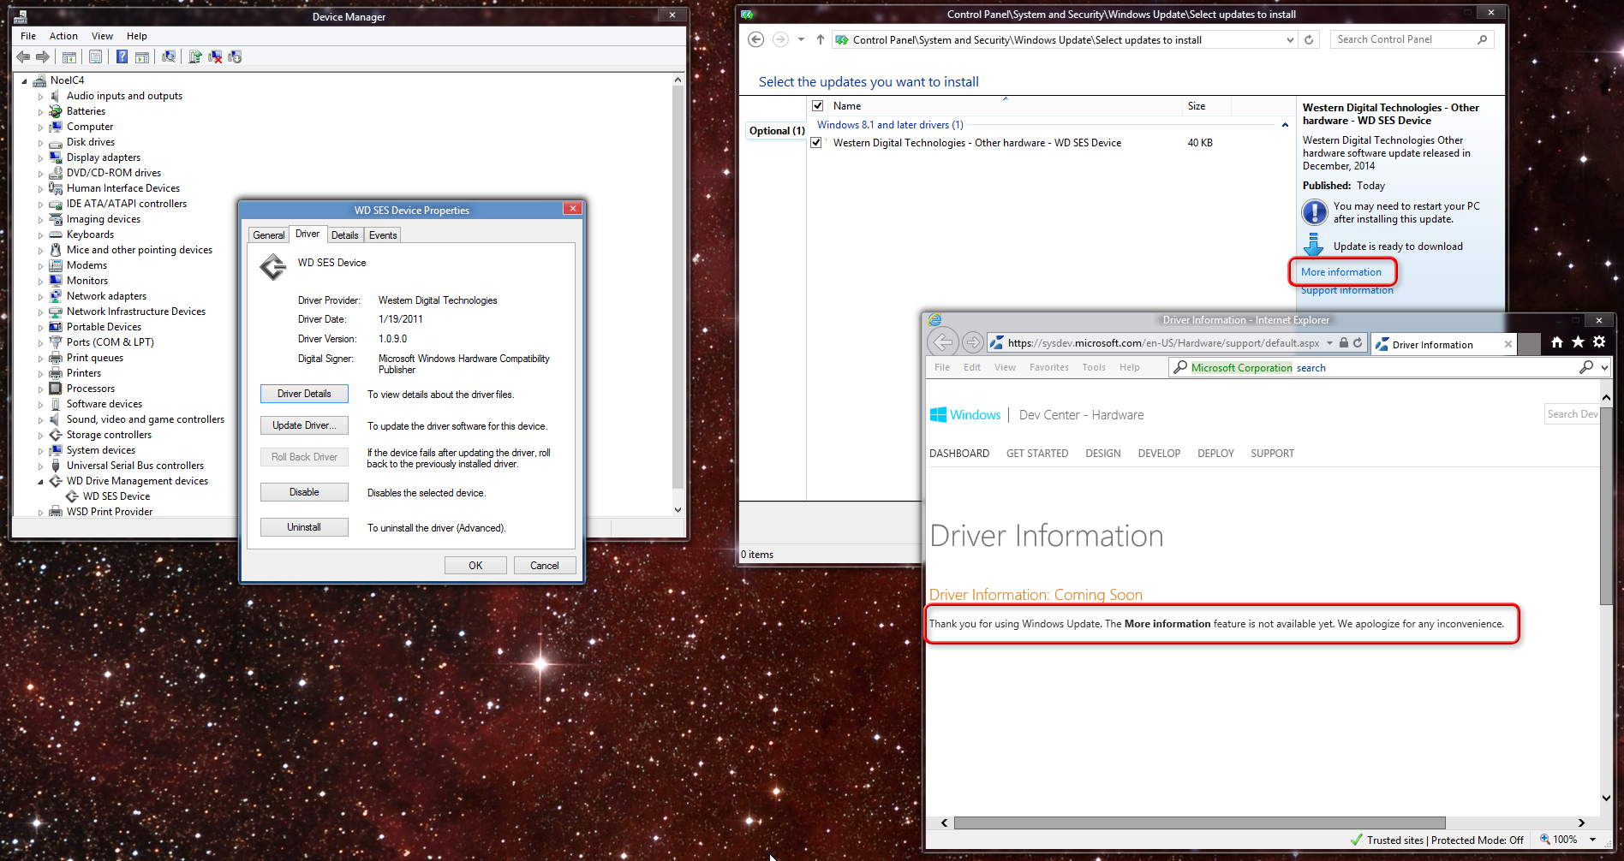Click the Driver Details button
The image size is (1624, 861).
[304, 394]
